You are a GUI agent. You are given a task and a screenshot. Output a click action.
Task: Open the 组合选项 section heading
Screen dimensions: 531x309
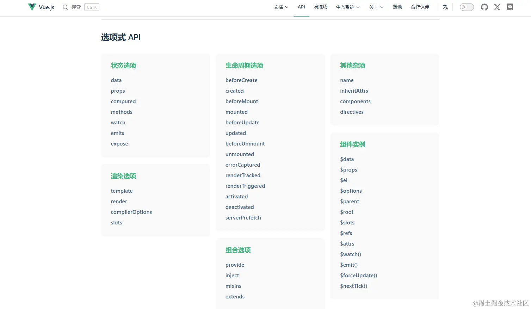(x=238, y=250)
